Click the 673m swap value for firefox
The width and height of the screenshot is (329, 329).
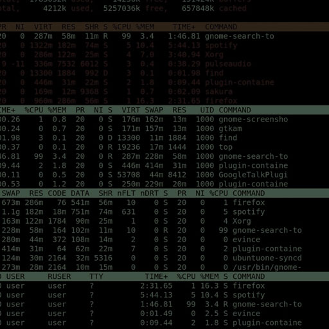[11, 202]
